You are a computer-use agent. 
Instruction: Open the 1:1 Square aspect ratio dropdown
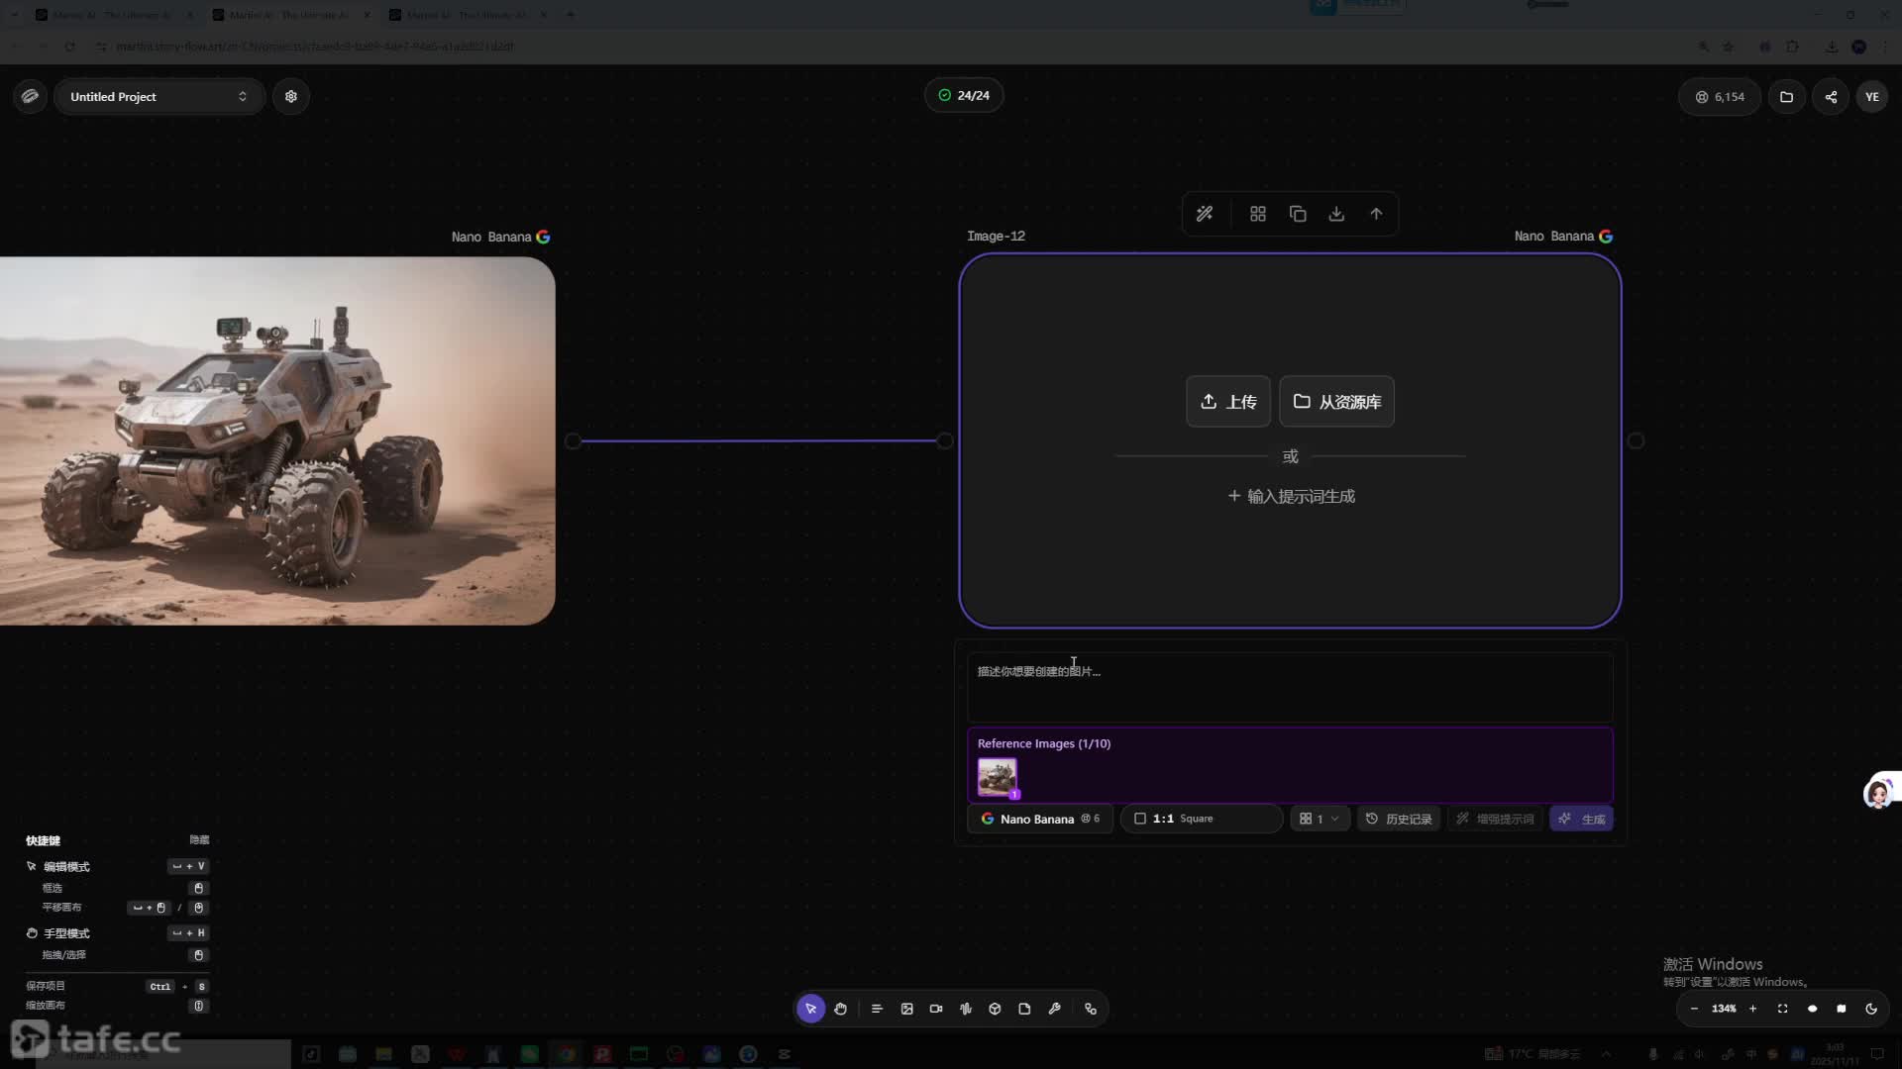1202,819
